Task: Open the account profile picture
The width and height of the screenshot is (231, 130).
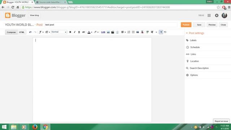Action: (x=224, y=15)
